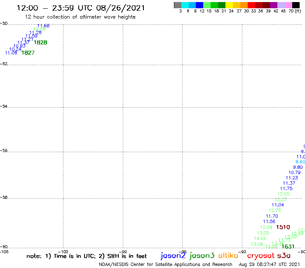Select the wave height value 11.75

point(286,188)
